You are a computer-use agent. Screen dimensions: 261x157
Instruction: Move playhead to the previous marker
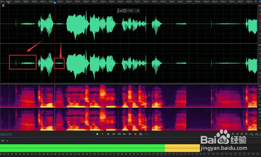tap(114, 134)
